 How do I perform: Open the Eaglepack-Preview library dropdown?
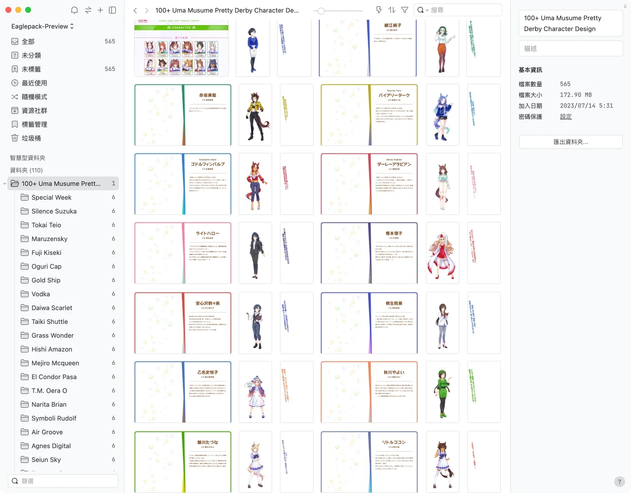click(x=43, y=26)
